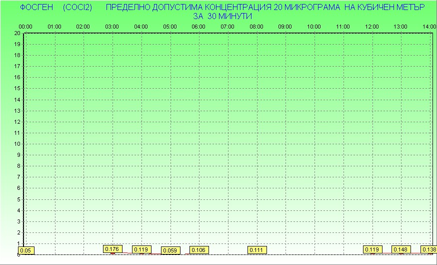Click the 10:00 time axis label

(314, 26)
